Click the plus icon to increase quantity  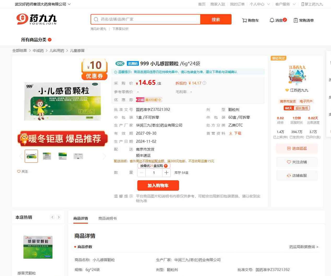[167, 173]
